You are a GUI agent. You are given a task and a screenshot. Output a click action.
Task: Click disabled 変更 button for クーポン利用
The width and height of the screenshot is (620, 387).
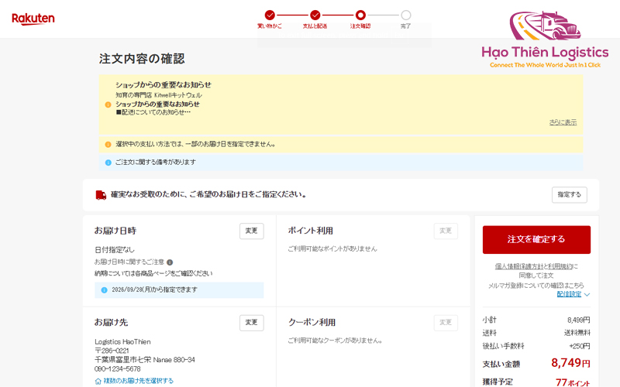point(446,323)
